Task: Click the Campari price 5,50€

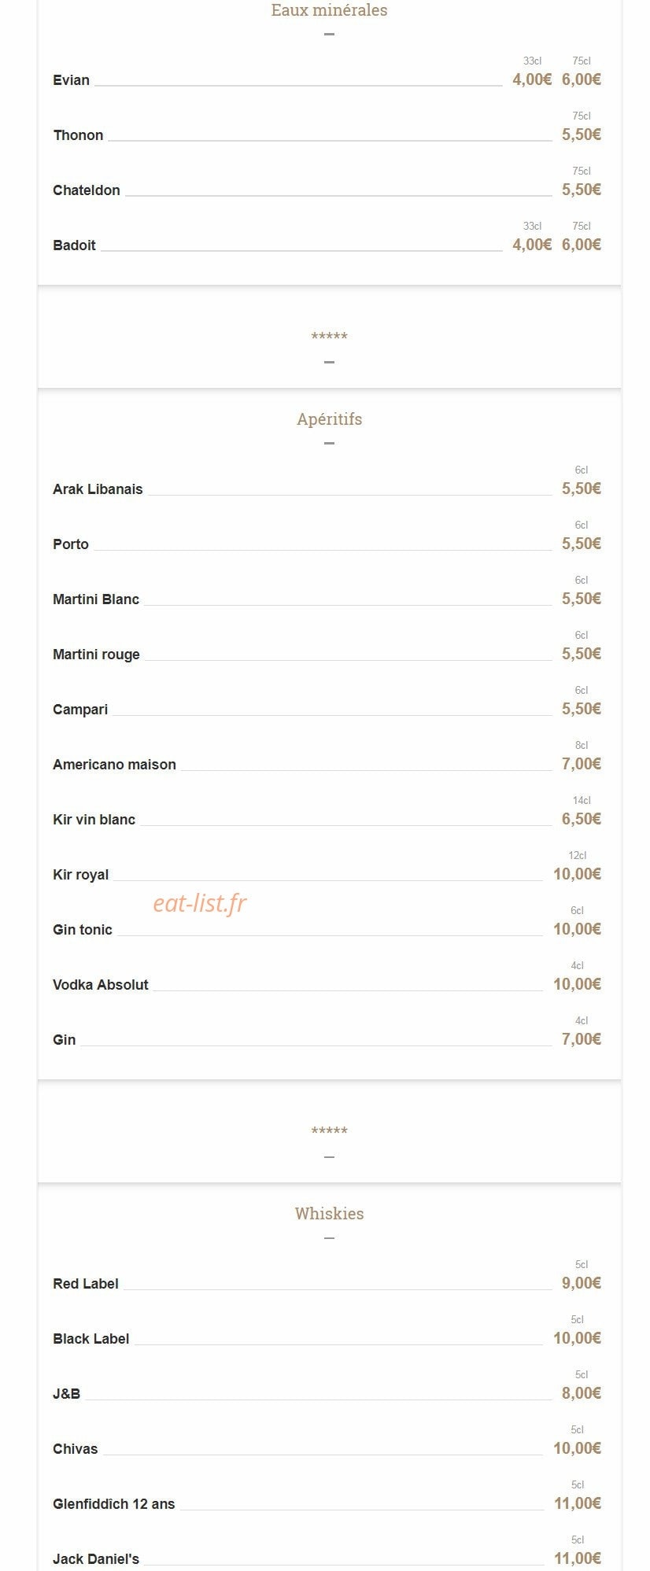Action: point(582,709)
